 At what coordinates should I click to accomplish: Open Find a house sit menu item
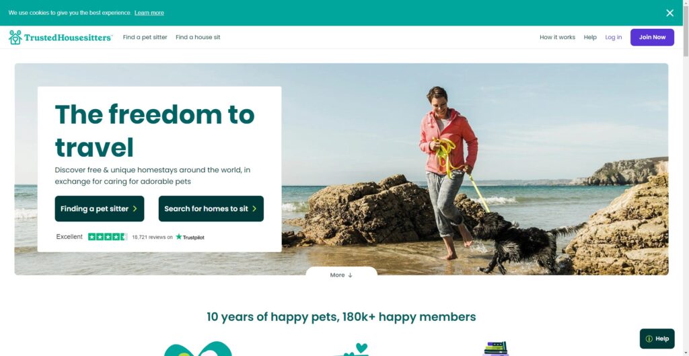coord(198,38)
